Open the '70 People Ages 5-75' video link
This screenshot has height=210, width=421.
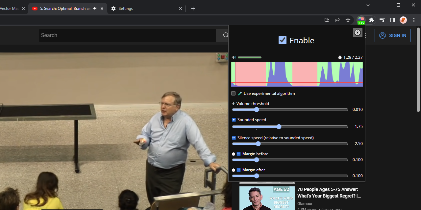[329, 193]
